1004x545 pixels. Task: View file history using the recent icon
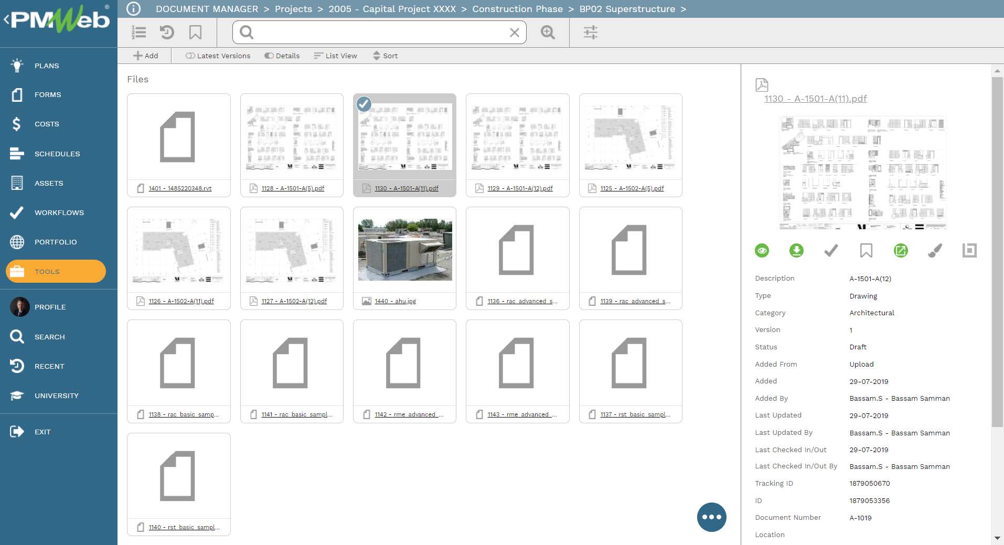[x=167, y=32]
